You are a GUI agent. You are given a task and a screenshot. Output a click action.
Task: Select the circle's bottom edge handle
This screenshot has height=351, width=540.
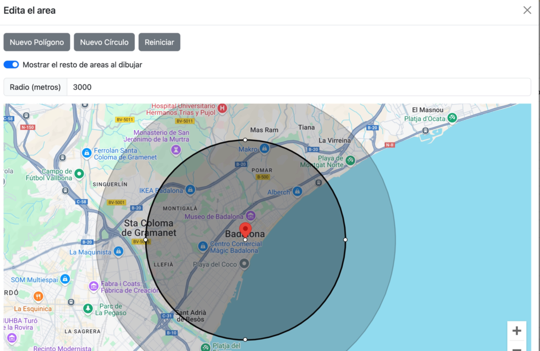pyautogui.click(x=245, y=339)
